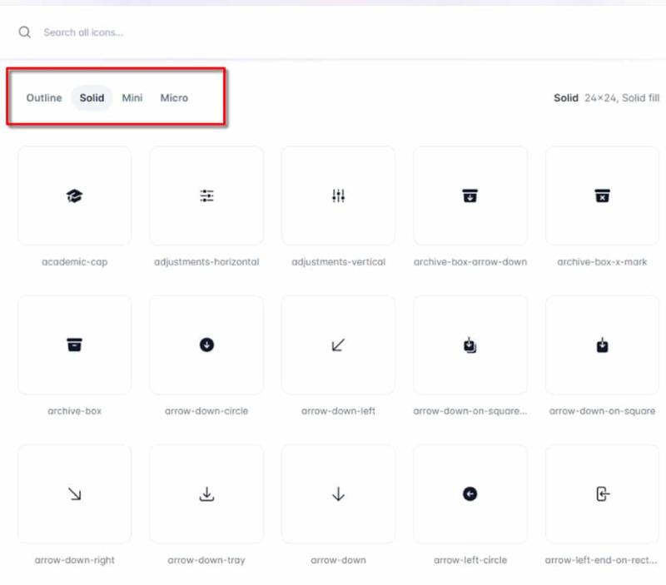
Task: Switch to the Outline style tab
Action: (x=44, y=98)
